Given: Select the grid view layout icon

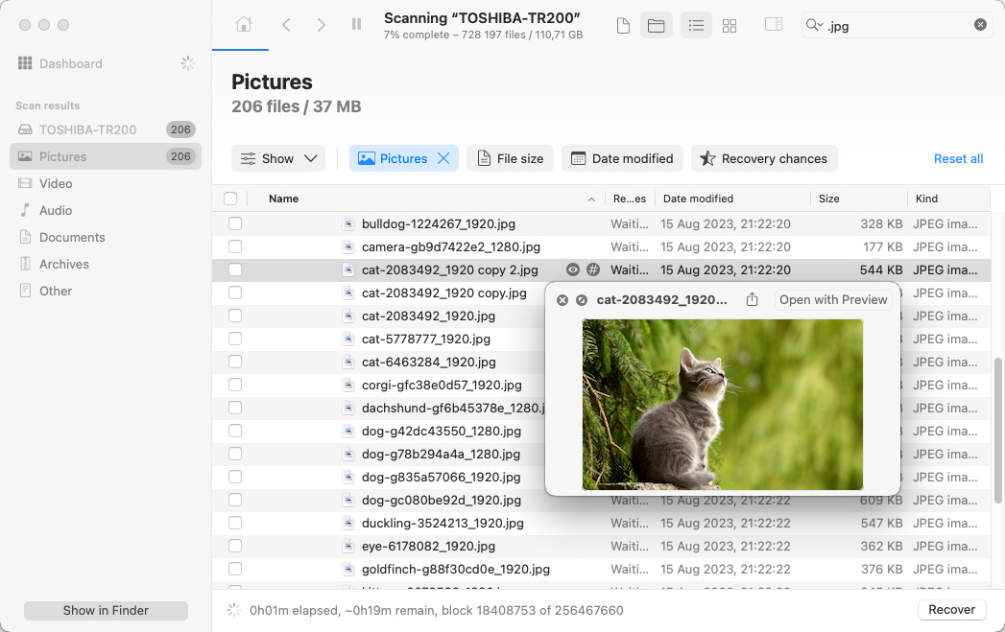Looking at the screenshot, I should point(730,26).
